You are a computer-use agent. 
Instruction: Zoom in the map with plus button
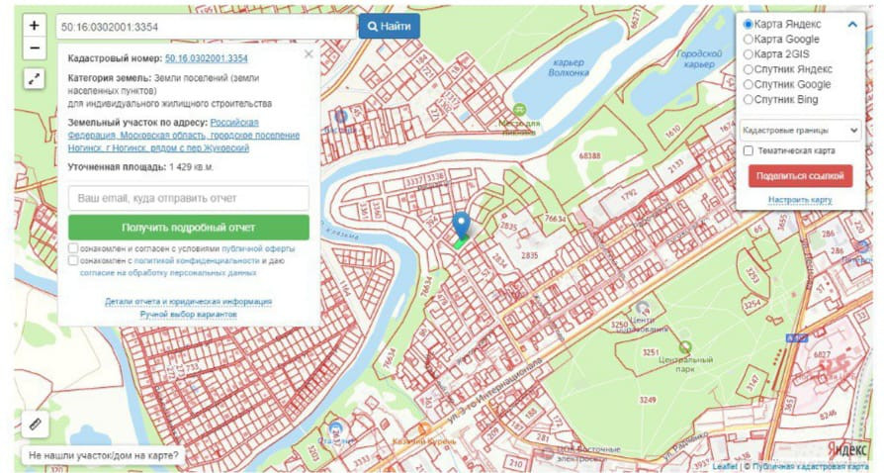[x=34, y=26]
